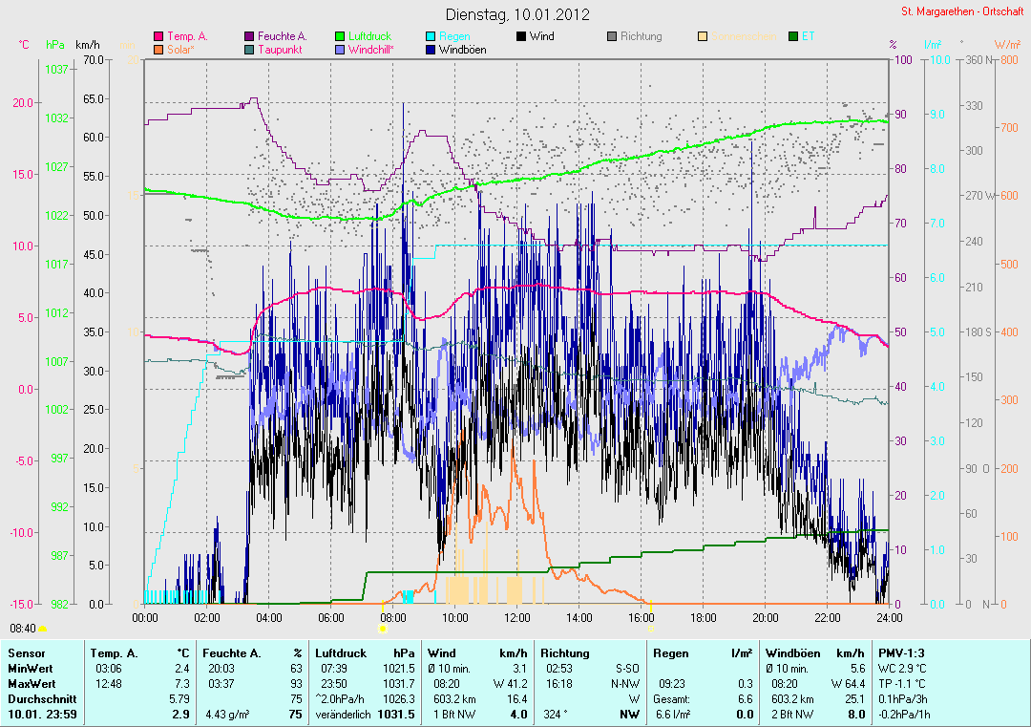The height and width of the screenshot is (727, 1031).
Task: Select the pale-yellow Sonnenschein legend swatch
Action: point(703,37)
